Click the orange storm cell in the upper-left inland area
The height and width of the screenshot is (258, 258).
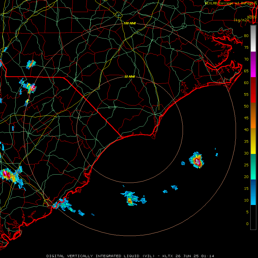(x=31, y=64)
